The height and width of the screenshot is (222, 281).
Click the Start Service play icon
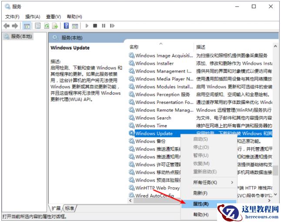[87, 26]
